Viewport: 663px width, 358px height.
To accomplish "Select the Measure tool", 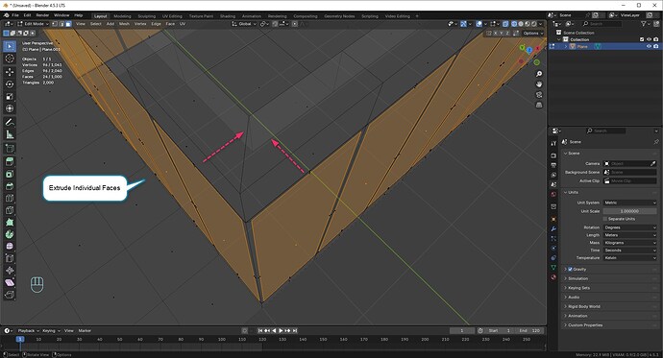I will [10, 134].
